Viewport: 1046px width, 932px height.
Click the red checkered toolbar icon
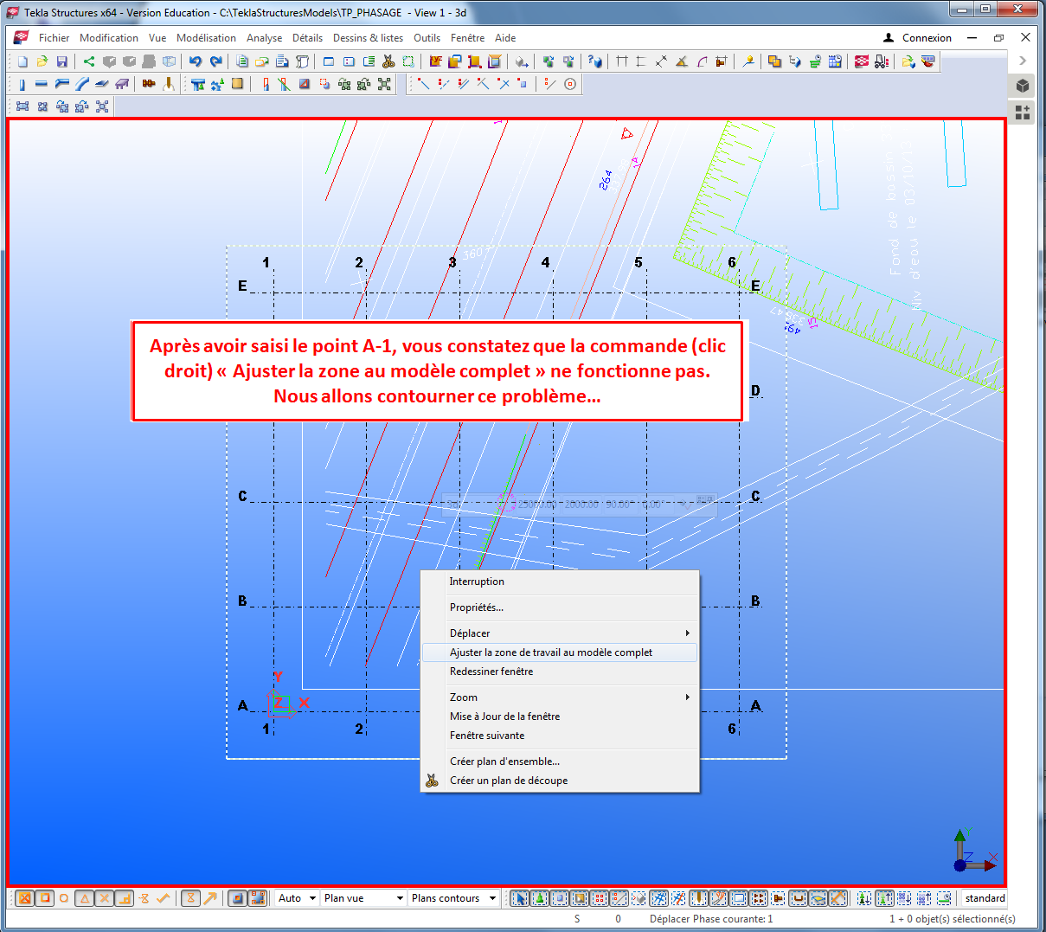pos(861,61)
